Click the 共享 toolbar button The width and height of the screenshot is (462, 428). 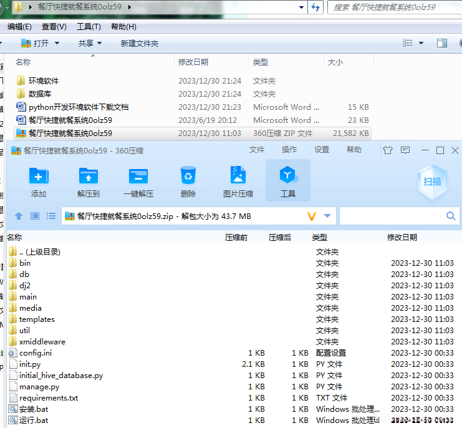coord(86,43)
